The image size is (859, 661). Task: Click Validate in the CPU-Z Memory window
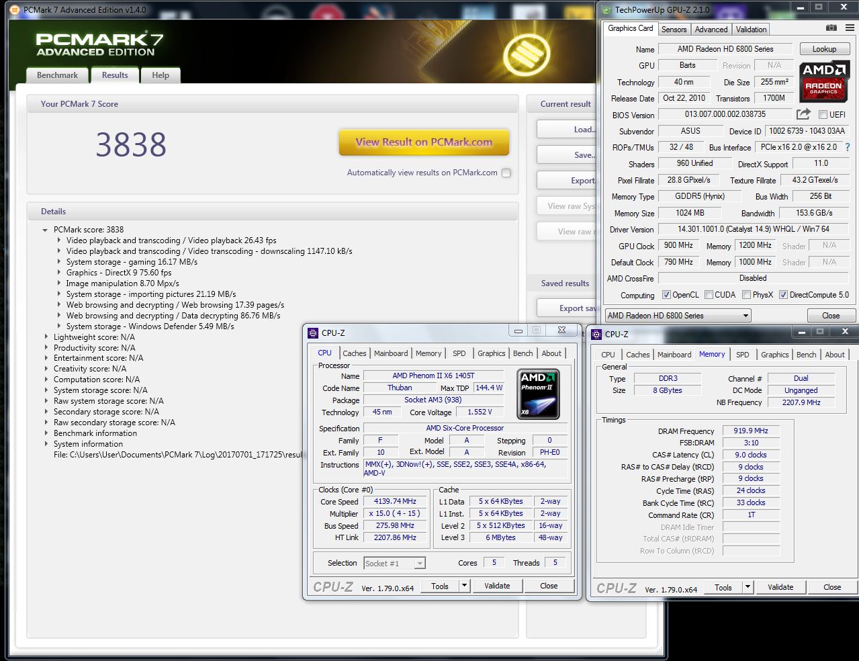(x=780, y=587)
